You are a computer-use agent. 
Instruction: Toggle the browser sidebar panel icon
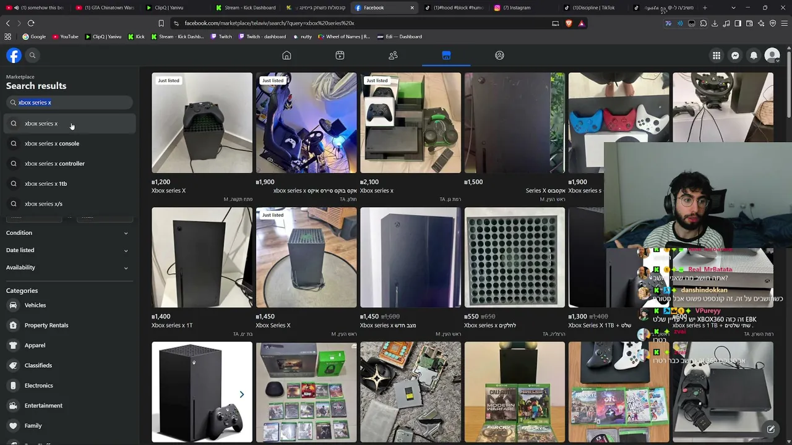tap(738, 23)
